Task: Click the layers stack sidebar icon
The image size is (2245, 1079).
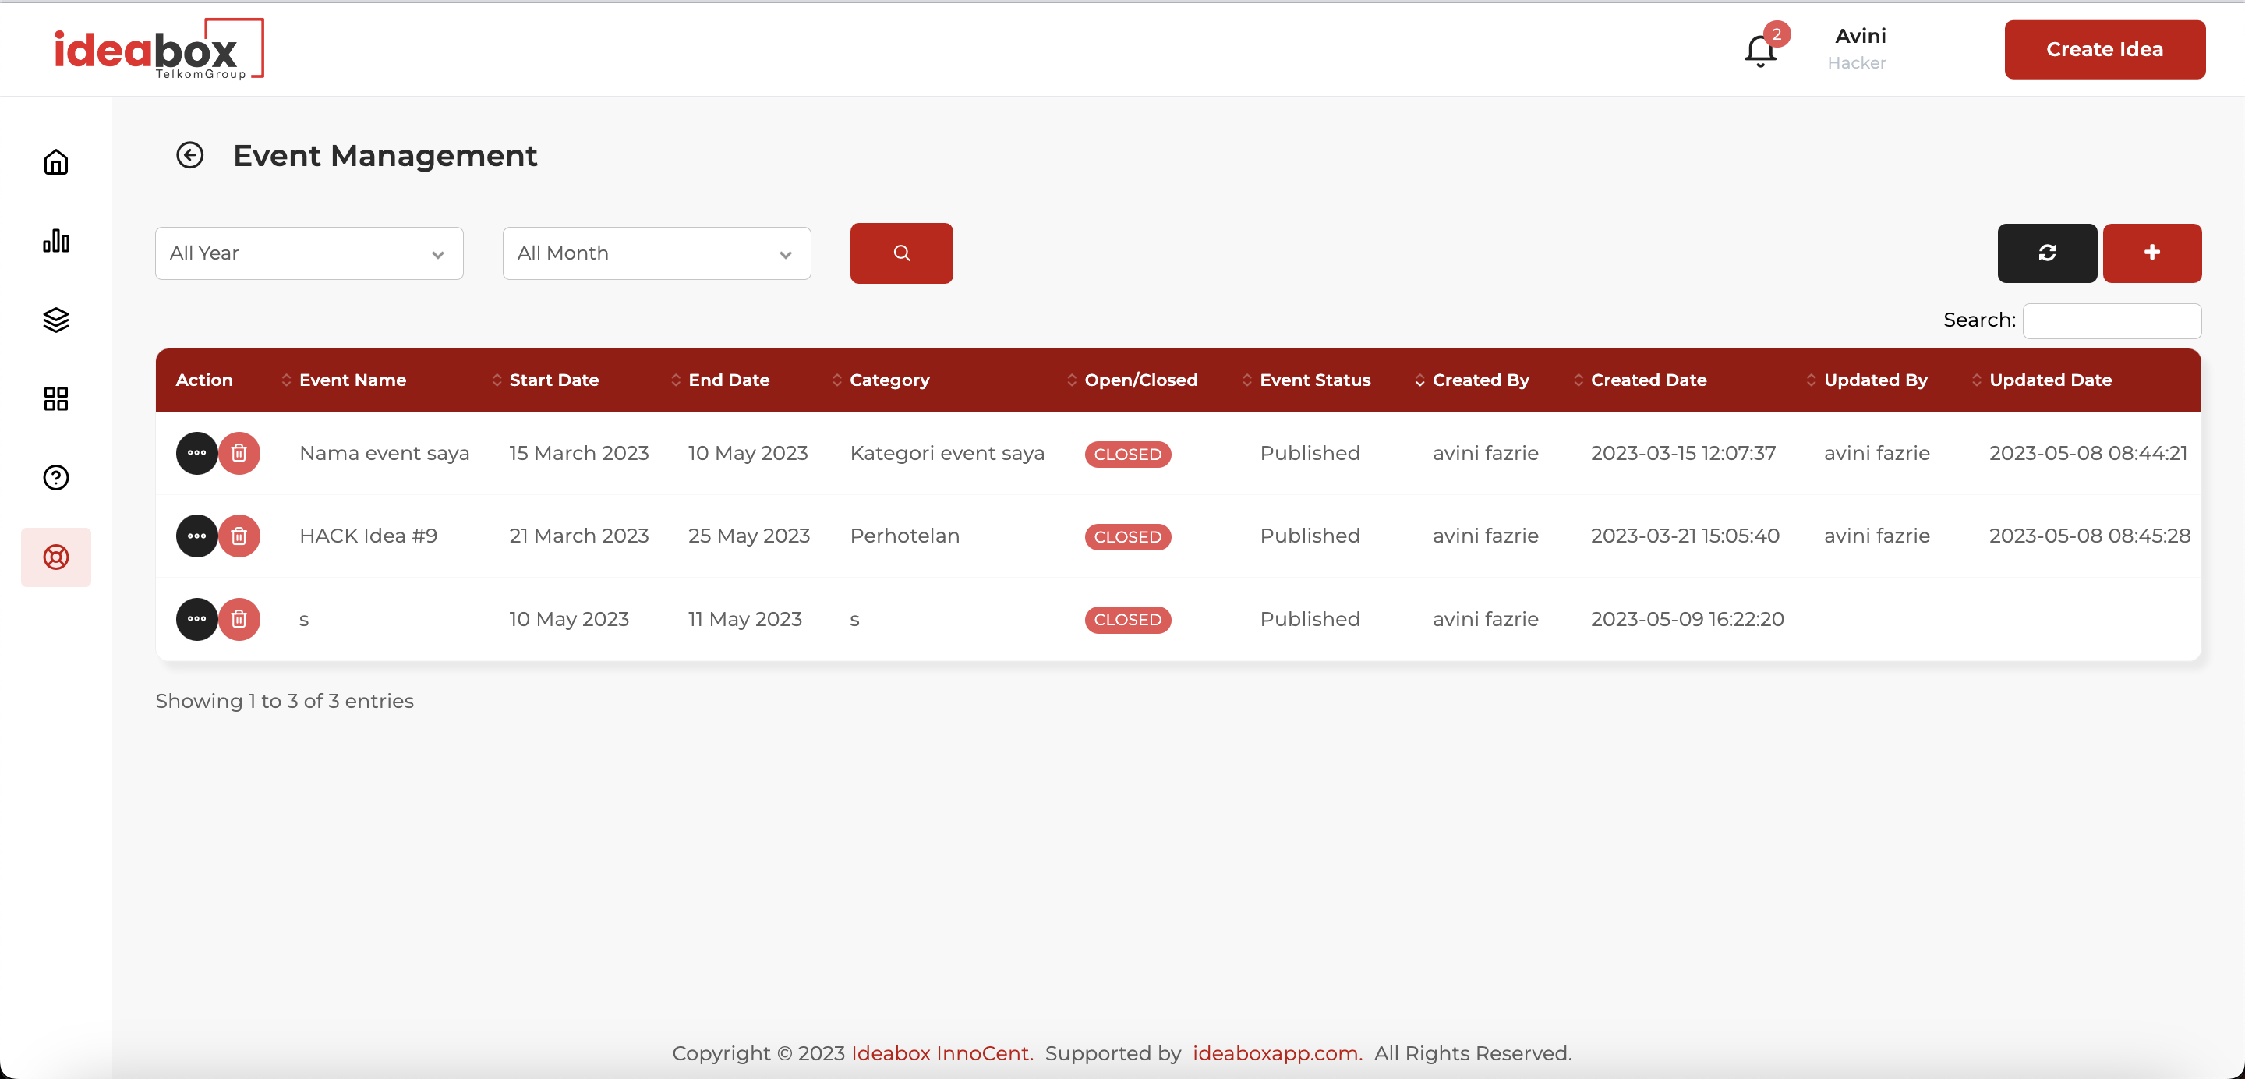Action: [56, 320]
